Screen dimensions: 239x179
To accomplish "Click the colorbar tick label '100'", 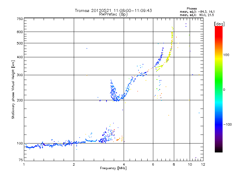I will tap(226, 55).
